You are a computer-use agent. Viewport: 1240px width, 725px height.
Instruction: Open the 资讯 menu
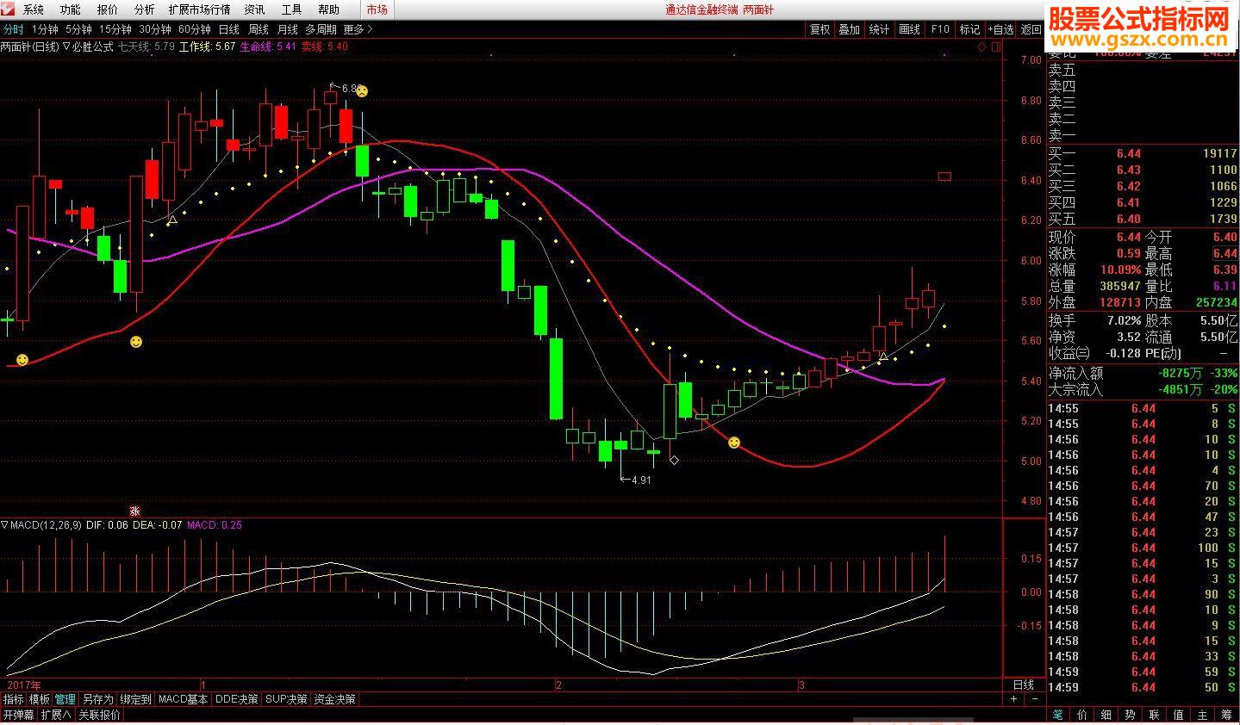click(254, 9)
